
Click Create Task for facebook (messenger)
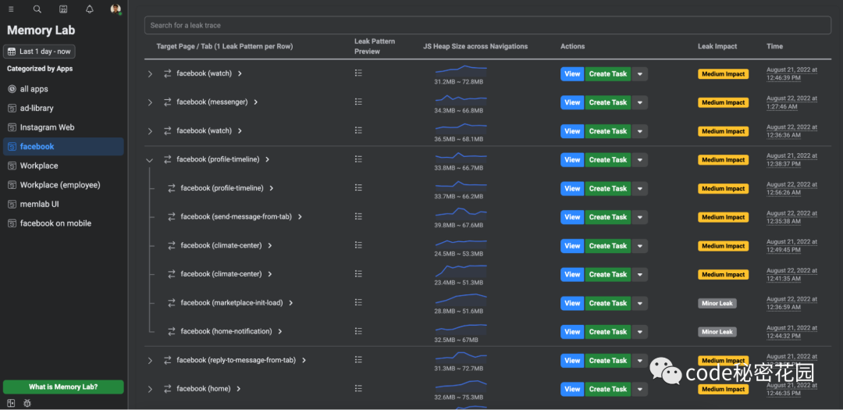coord(608,102)
